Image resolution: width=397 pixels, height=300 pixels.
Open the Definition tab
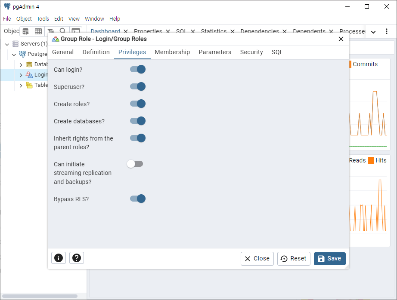[x=96, y=52]
